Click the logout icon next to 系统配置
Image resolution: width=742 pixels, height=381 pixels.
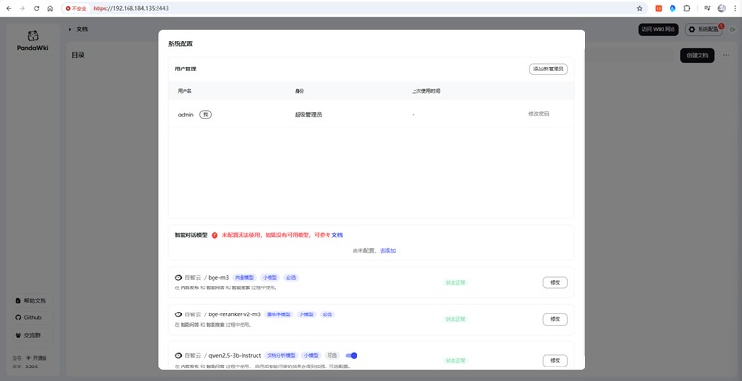point(732,29)
